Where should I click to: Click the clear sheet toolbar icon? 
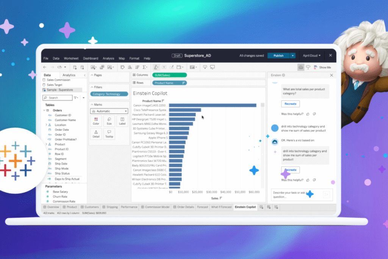110,67
